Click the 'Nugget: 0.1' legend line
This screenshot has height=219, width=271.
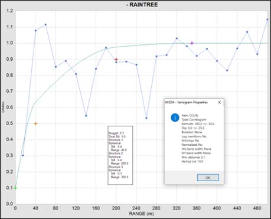[x=116, y=133]
